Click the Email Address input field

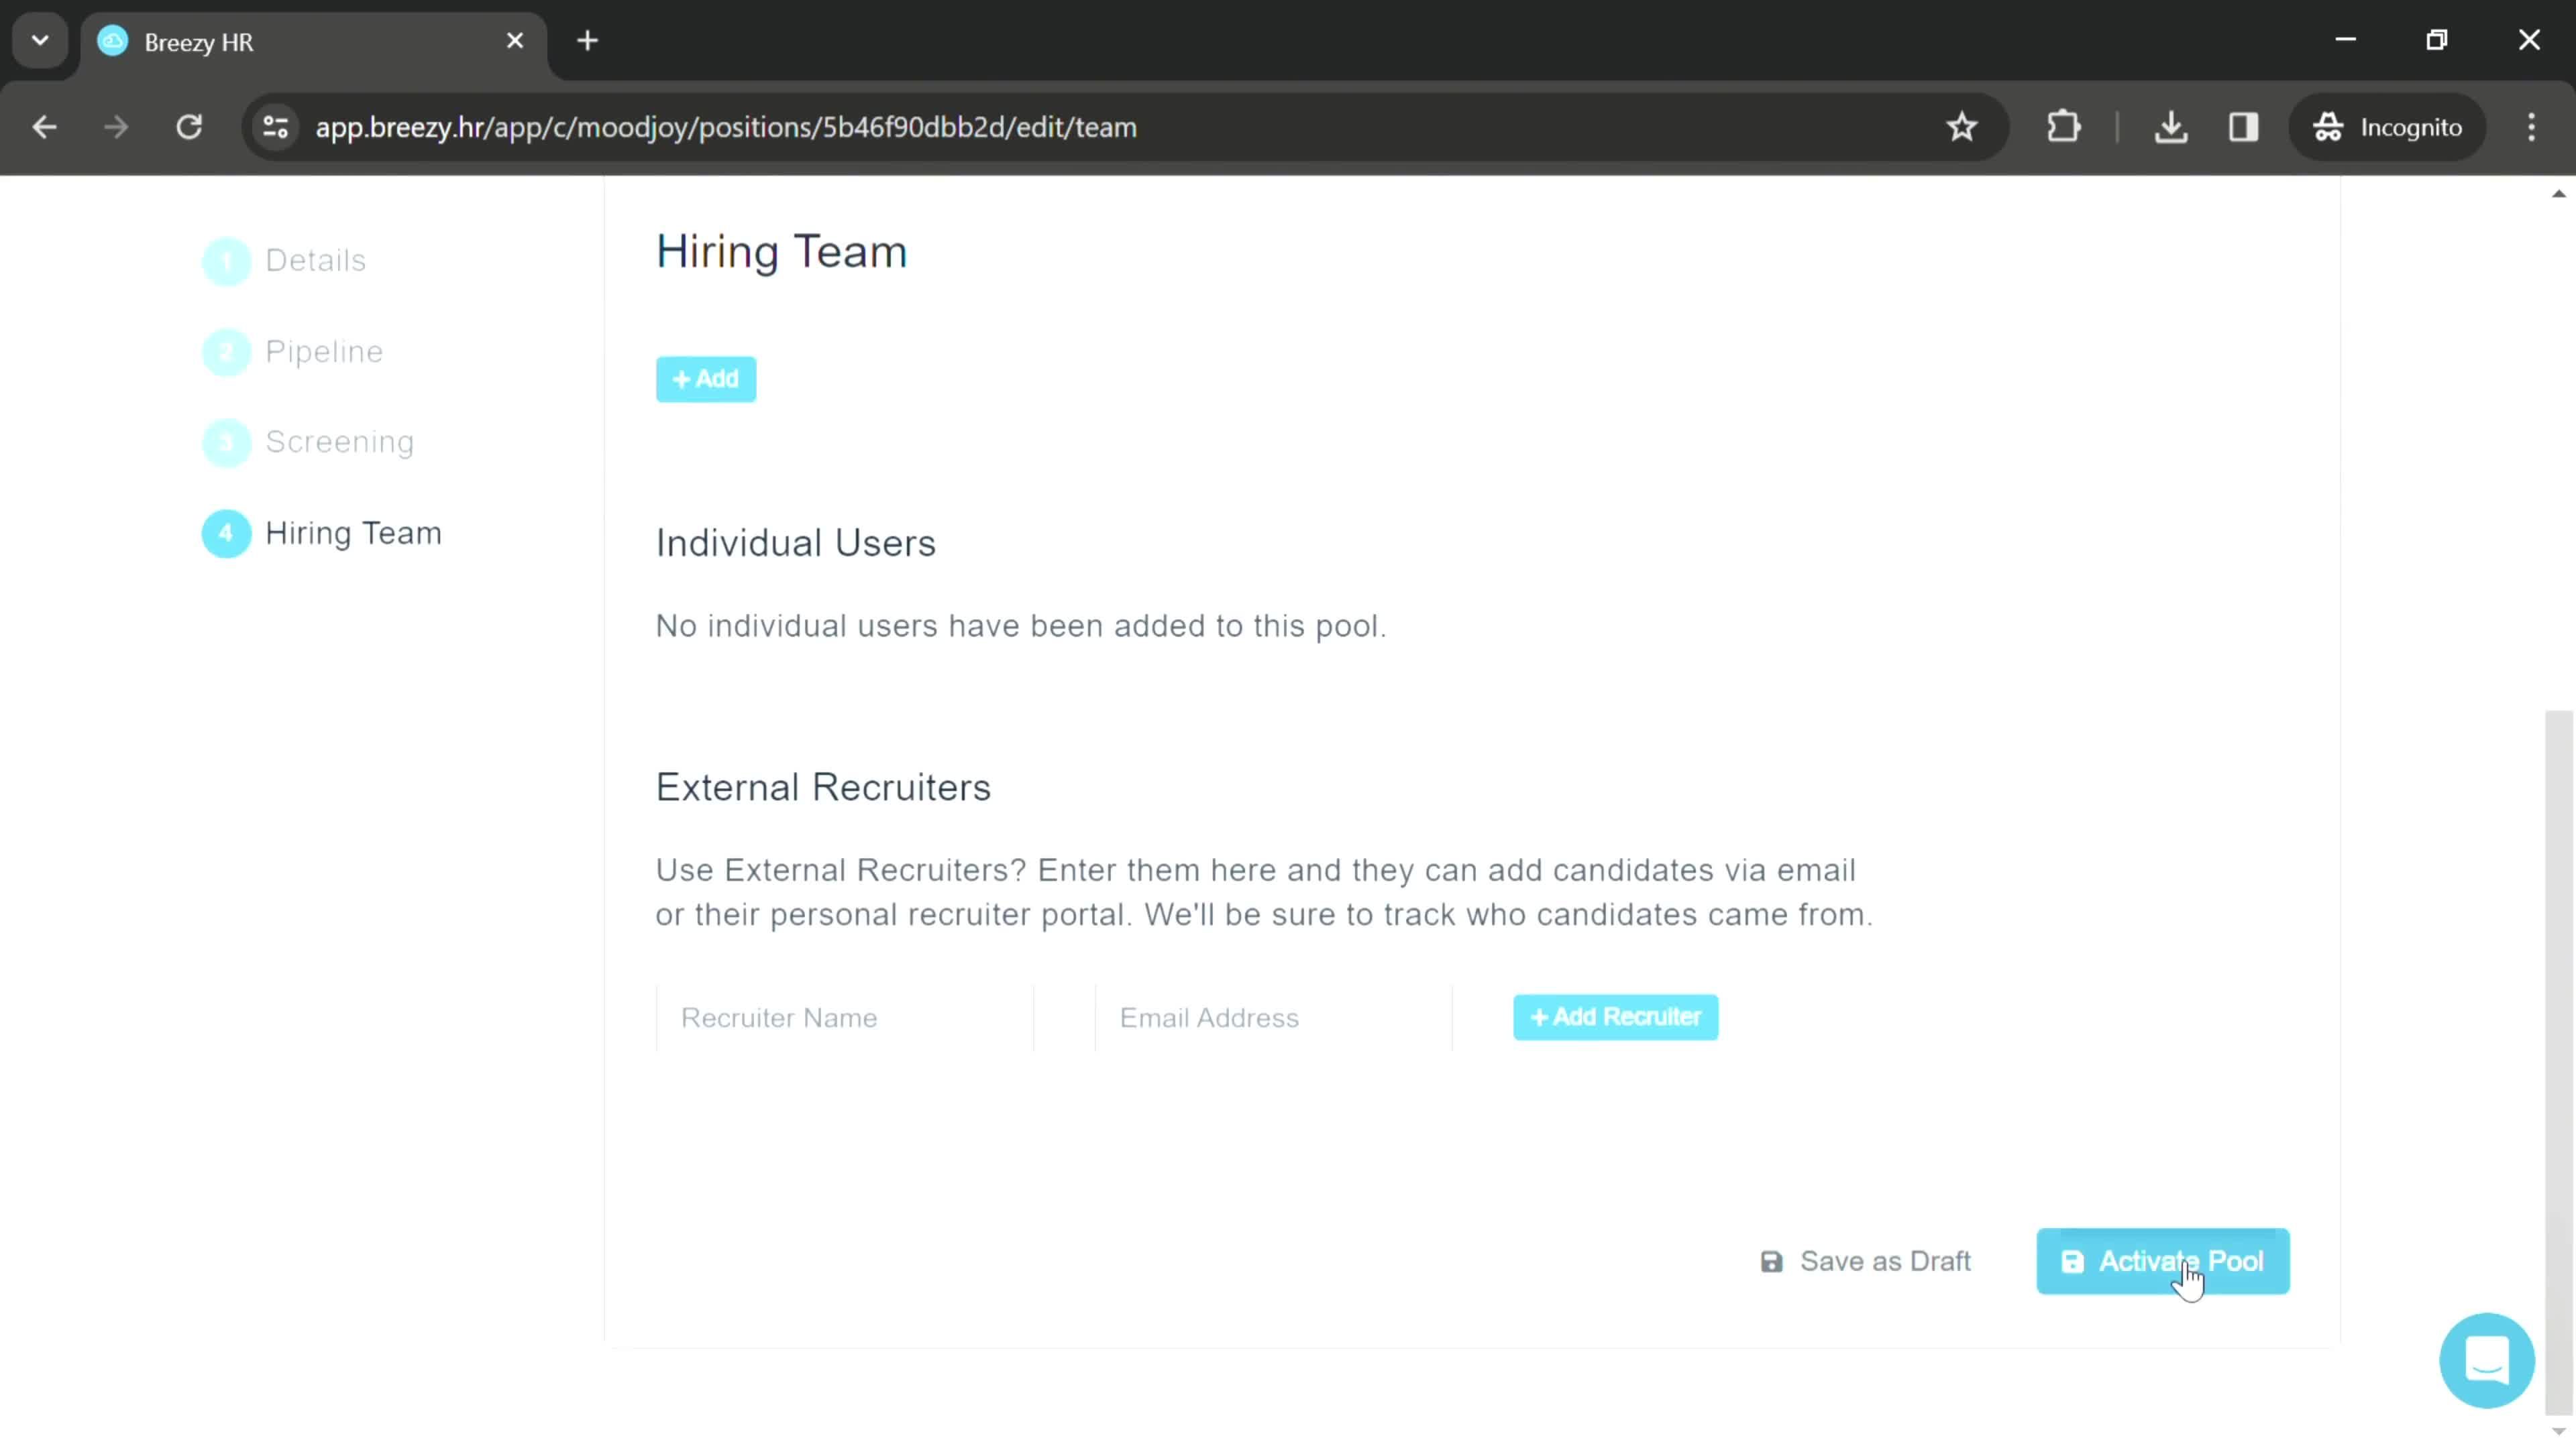1274,1016
